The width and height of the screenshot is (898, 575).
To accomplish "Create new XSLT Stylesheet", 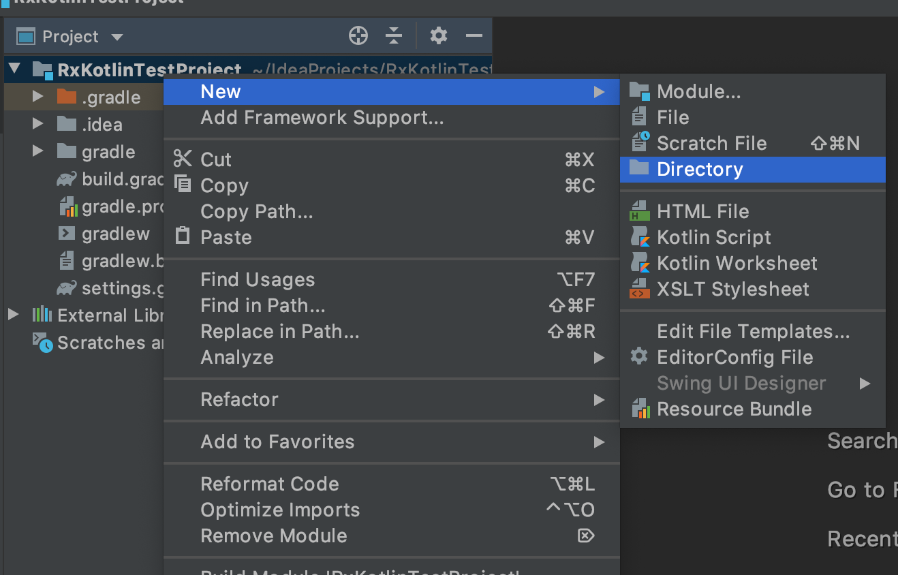I will tap(753, 289).
